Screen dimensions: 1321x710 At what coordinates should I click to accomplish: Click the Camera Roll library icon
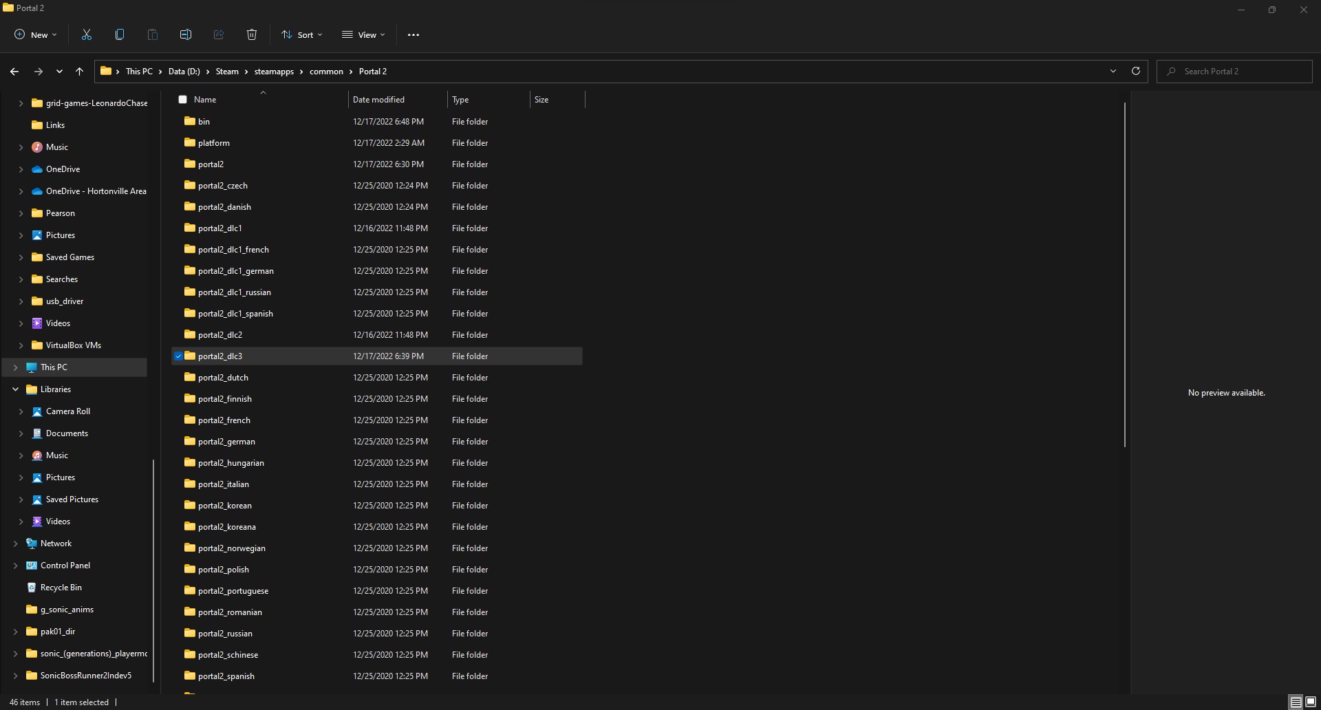37,411
